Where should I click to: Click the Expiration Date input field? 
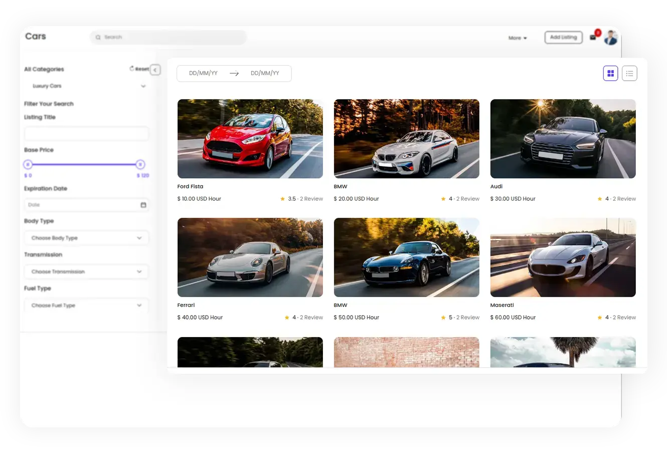pos(86,205)
